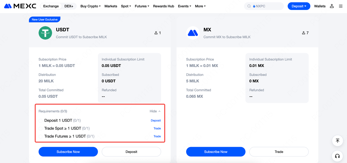Click the '5 MILK' distribution value
This screenshot has height=163, width=347.
coord(193,81)
